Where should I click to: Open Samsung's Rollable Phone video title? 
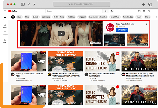pos(29,75)
